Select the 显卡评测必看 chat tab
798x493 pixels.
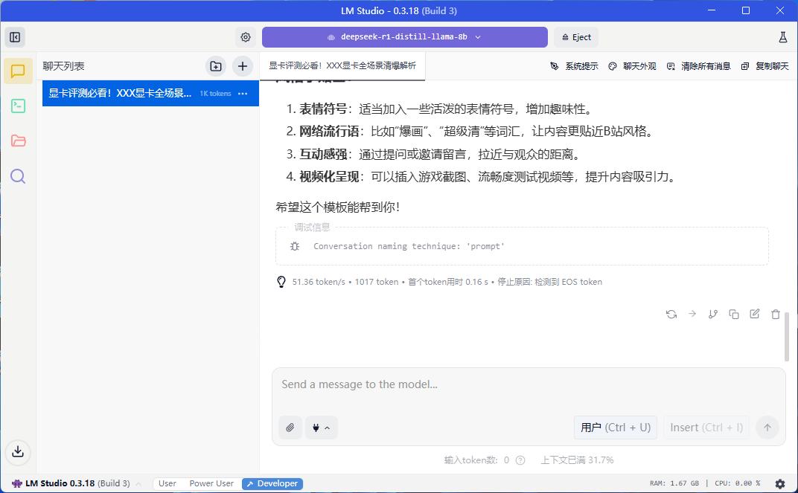tap(342, 66)
